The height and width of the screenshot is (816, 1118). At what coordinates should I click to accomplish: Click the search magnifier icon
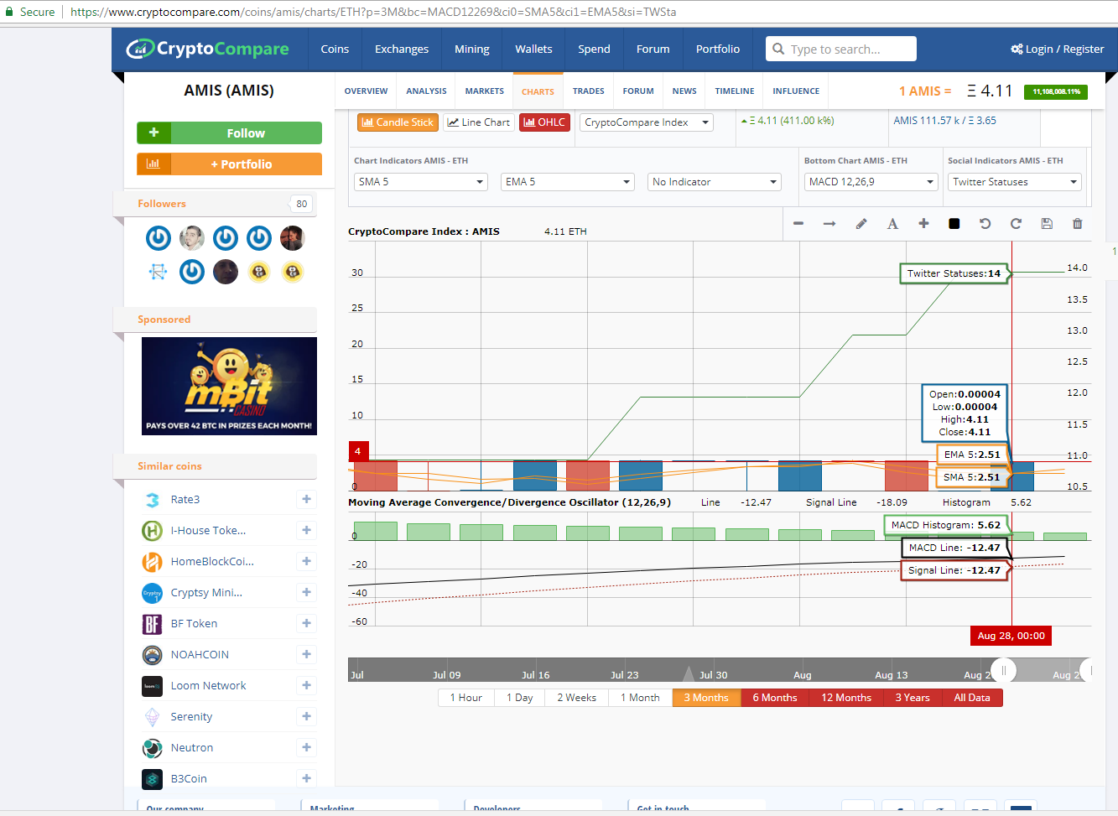coord(778,49)
